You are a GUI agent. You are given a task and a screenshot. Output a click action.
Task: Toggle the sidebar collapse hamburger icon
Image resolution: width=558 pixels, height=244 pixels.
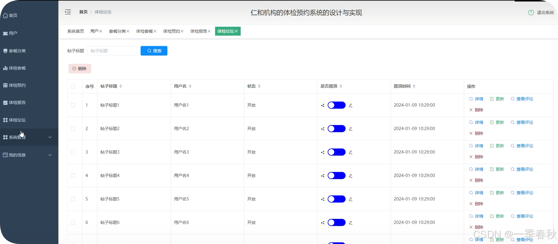(x=68, y=12)
